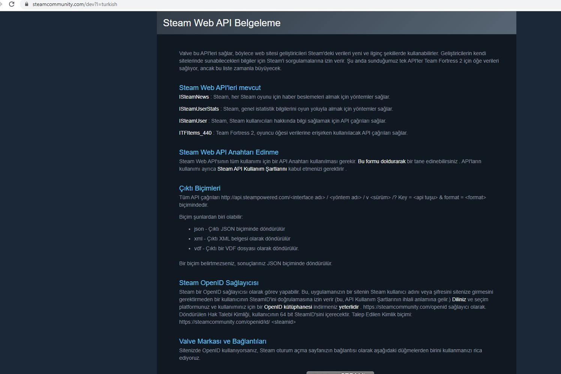Click the padlock site info icon

tap(26, 4)
